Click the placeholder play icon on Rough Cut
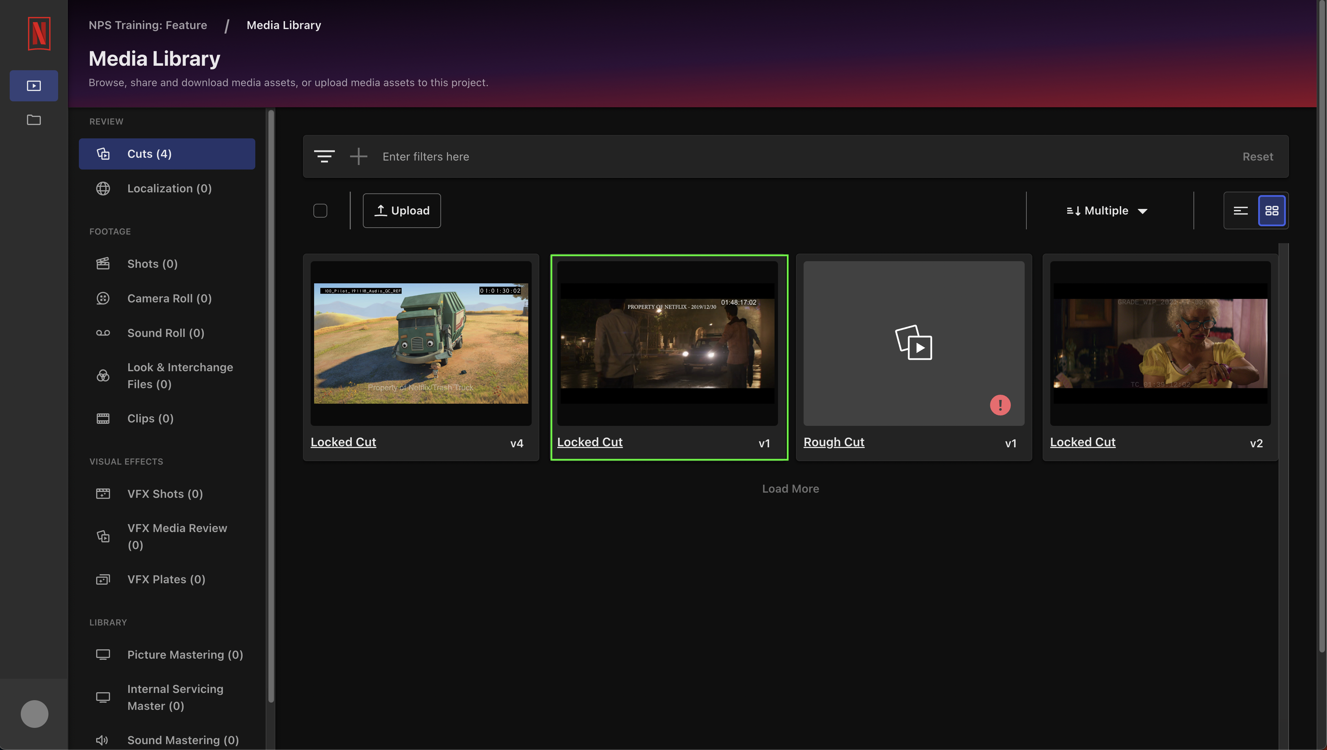 (914, 342)
